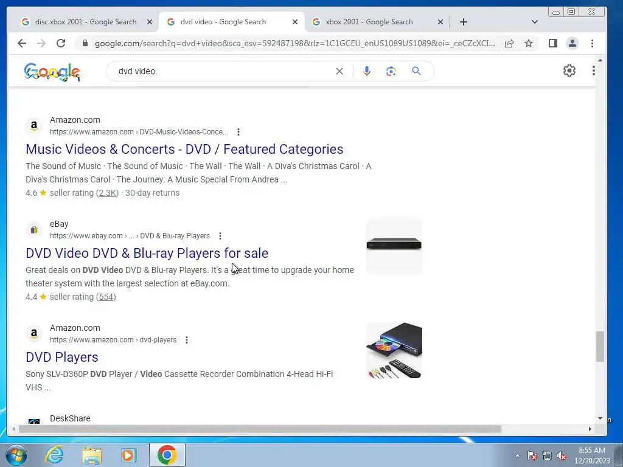Share this page icon in address bar
The width and height of the screenshot is (623, 467).
[x=509, y=43]
